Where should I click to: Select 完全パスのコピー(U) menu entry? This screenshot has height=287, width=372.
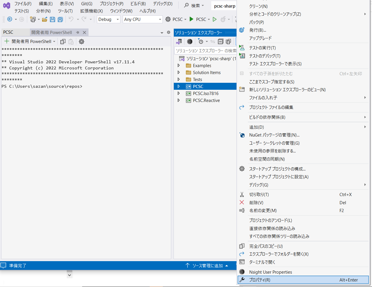(x=303, y=246)
